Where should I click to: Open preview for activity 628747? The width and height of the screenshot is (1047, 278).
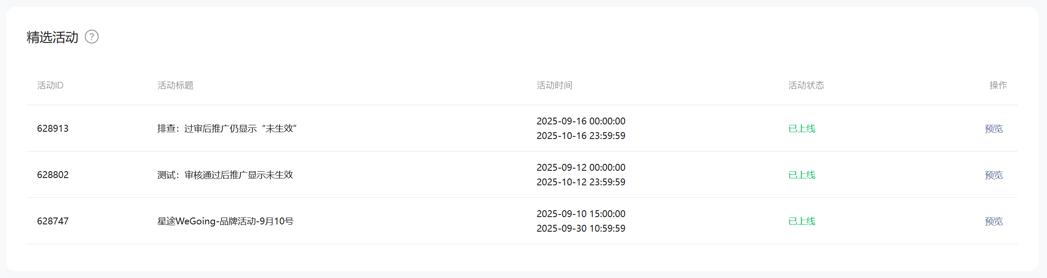[994, 221]
